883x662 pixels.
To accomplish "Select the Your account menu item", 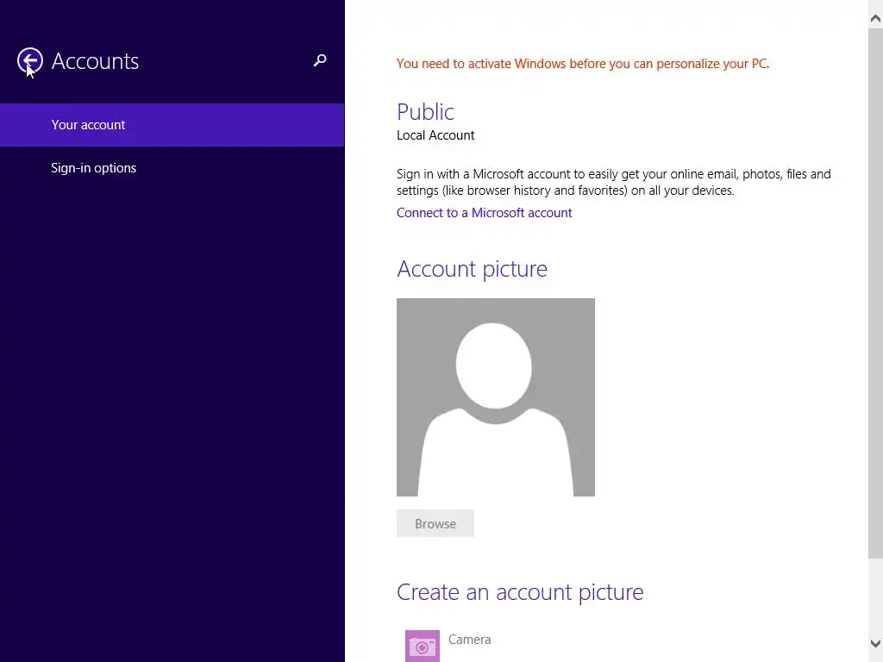I will coord(172,125).
